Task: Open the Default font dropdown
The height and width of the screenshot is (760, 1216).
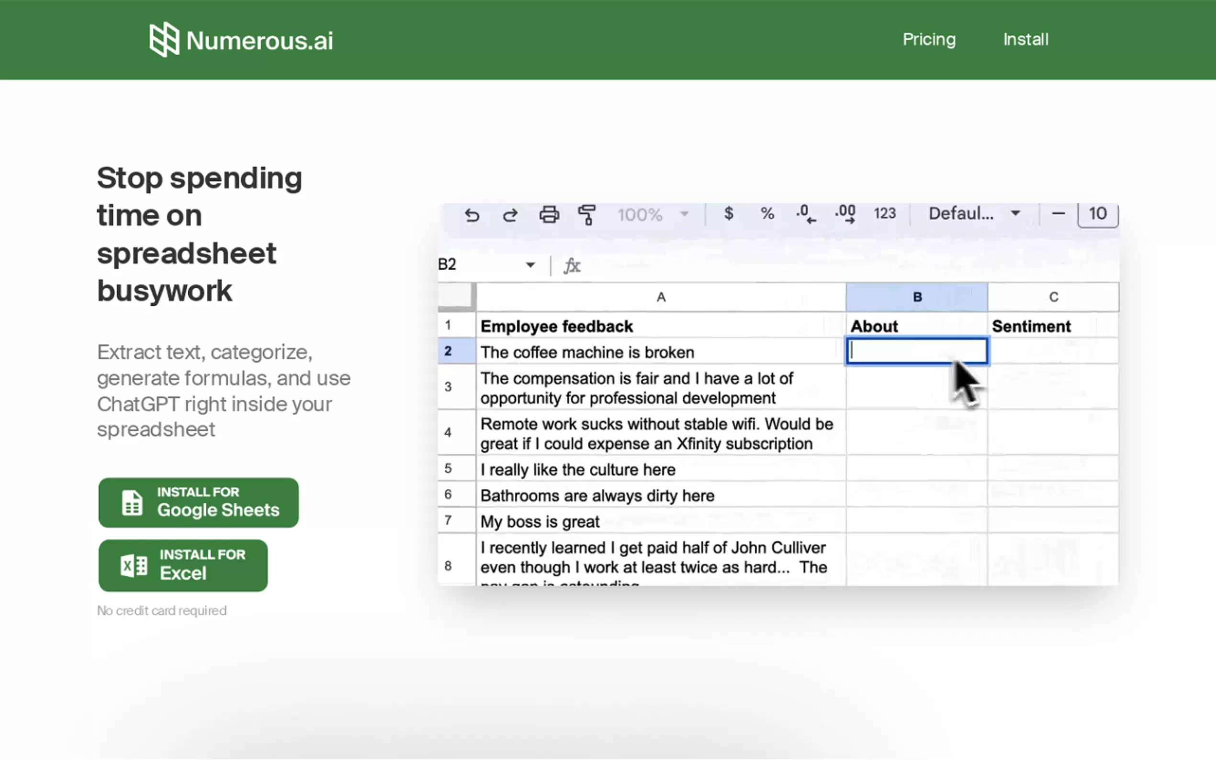Action: tap(974, 213)
